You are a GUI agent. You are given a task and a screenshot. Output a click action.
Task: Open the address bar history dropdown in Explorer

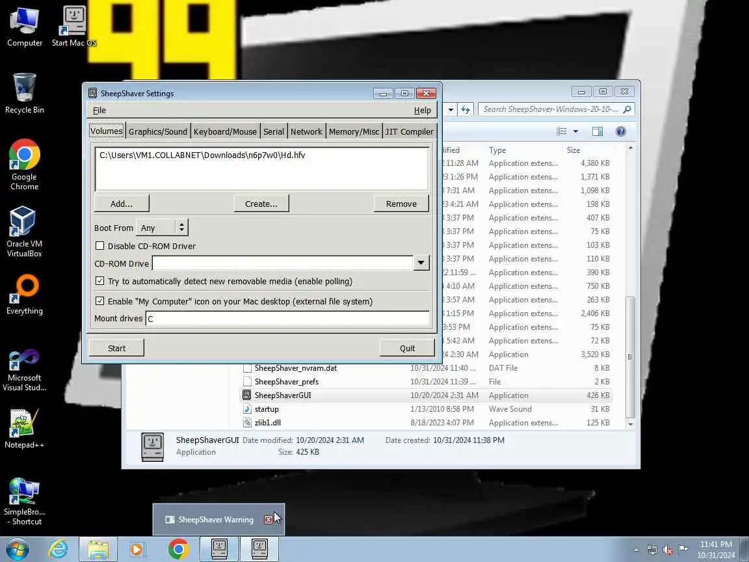tap(451, 109)
